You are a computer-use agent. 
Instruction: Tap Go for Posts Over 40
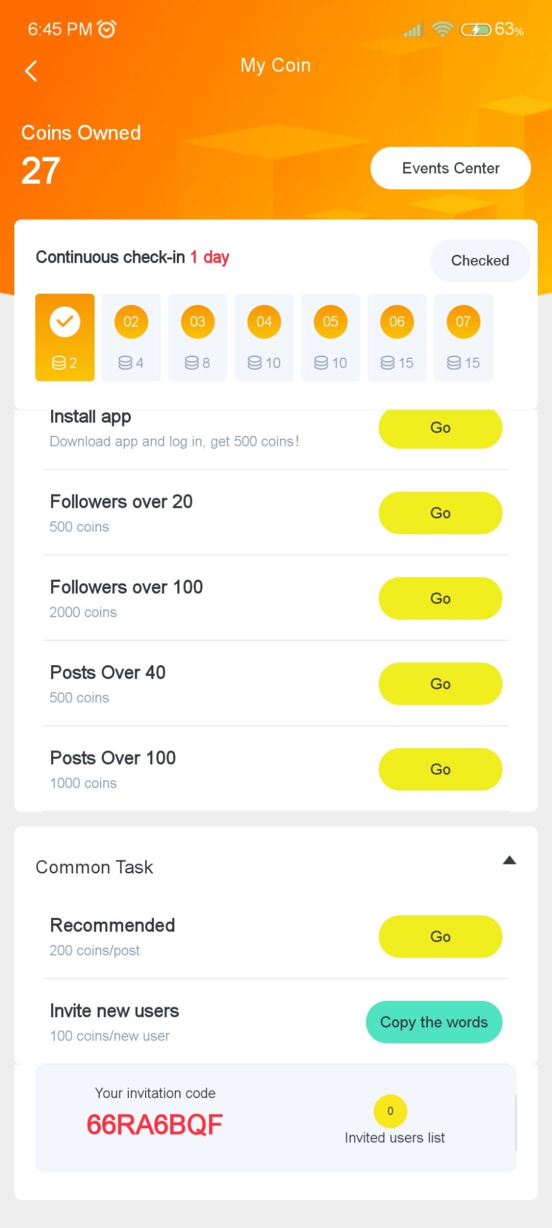tap(440, 684)
